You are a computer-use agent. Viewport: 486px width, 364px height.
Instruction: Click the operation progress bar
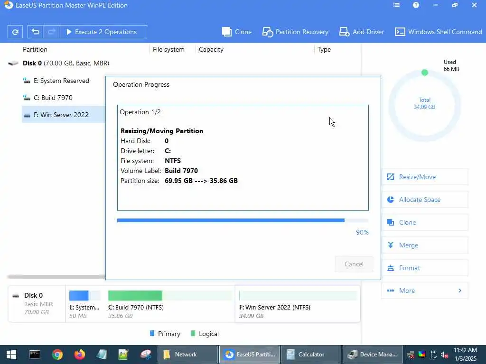click(x=243, y=220)
